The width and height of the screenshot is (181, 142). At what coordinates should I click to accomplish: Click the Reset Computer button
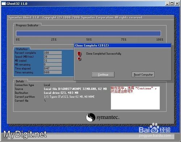(143, 74)
